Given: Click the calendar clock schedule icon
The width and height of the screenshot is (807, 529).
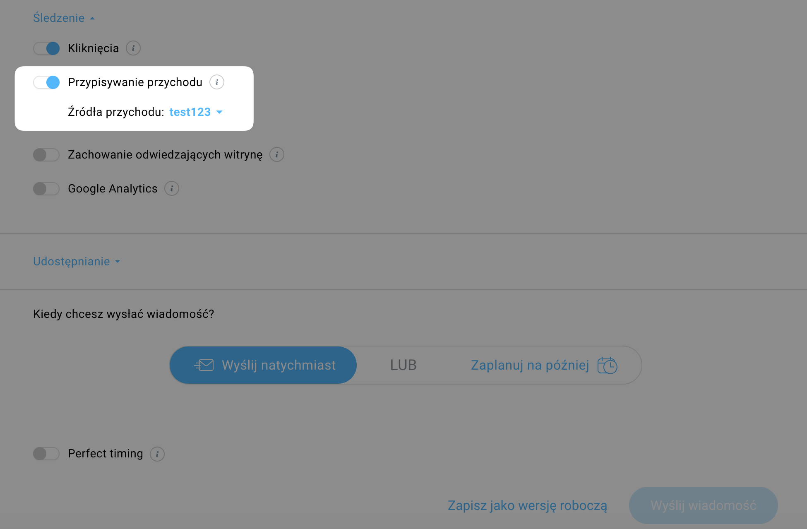Looking at the screenshot, I should pyautogui.click(x=607, y=365).
